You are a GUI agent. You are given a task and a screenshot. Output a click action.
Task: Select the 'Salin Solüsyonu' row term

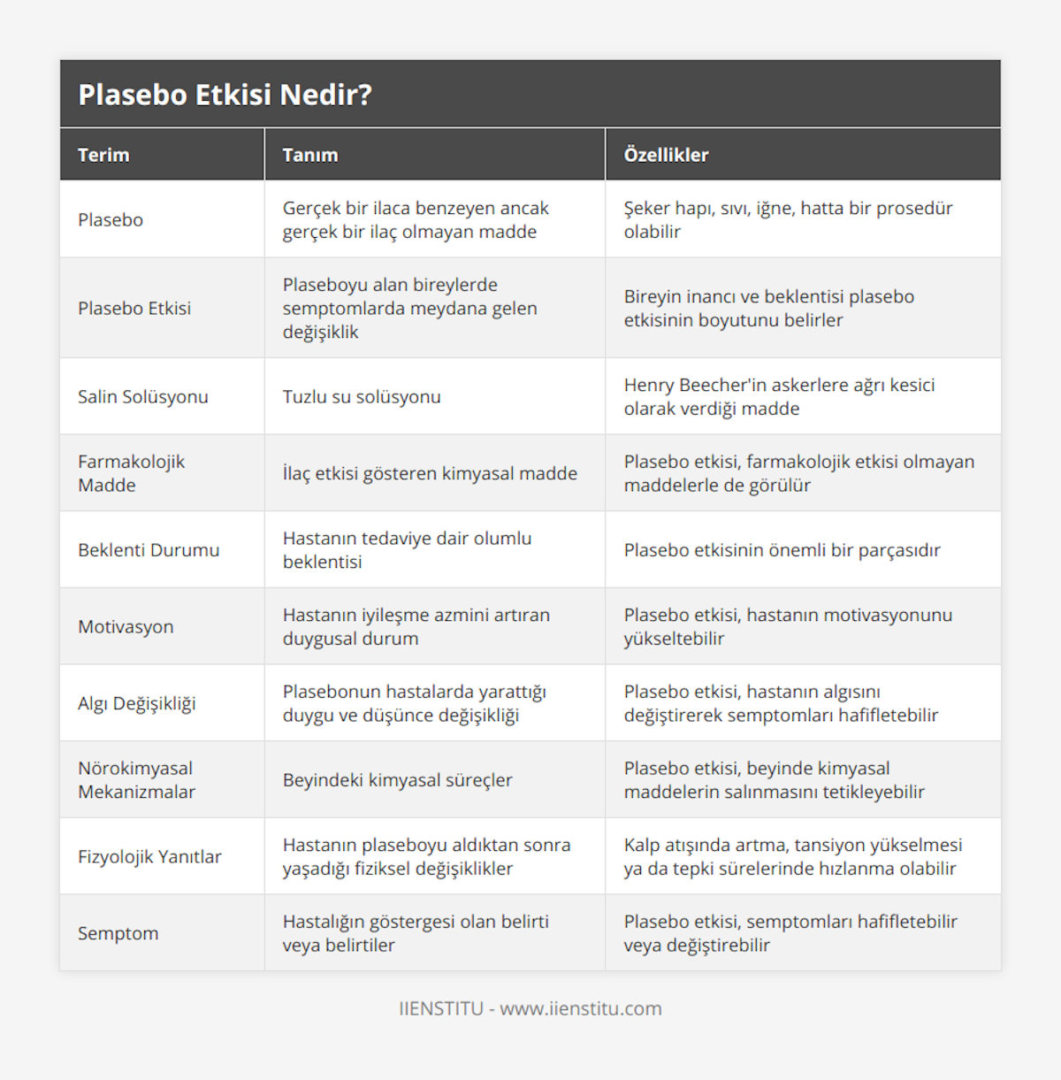[x=143, y=396]
